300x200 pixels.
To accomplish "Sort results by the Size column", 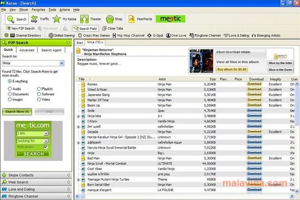I will click(x=212, y=79).
